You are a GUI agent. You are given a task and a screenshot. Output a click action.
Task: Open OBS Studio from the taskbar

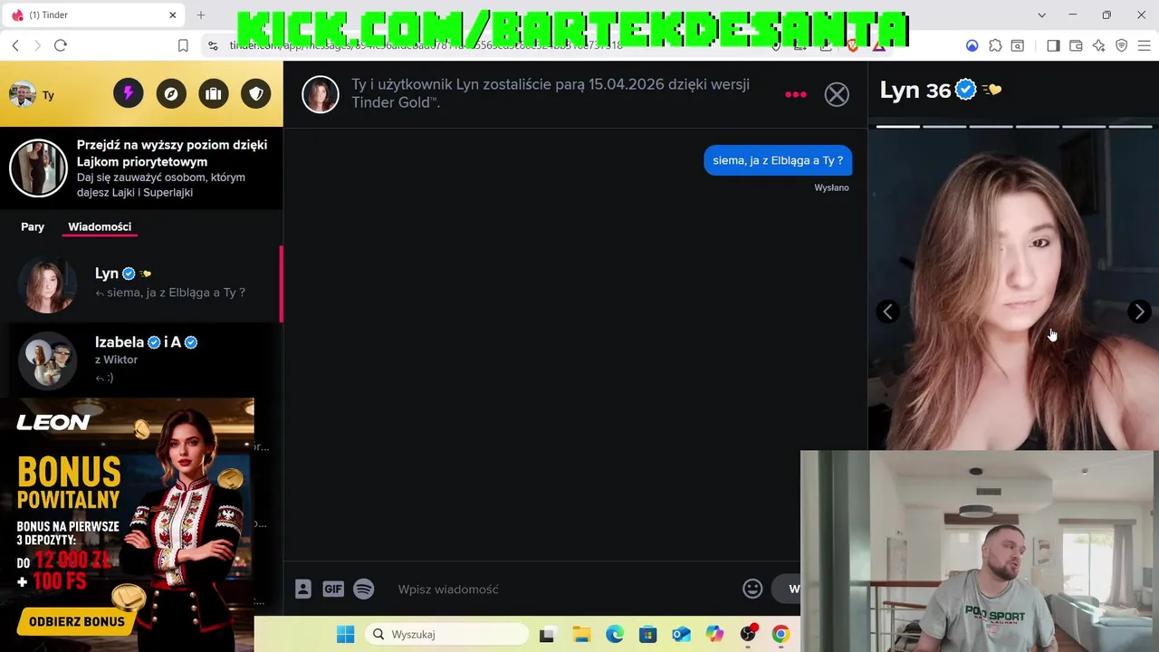pos(748,635)
